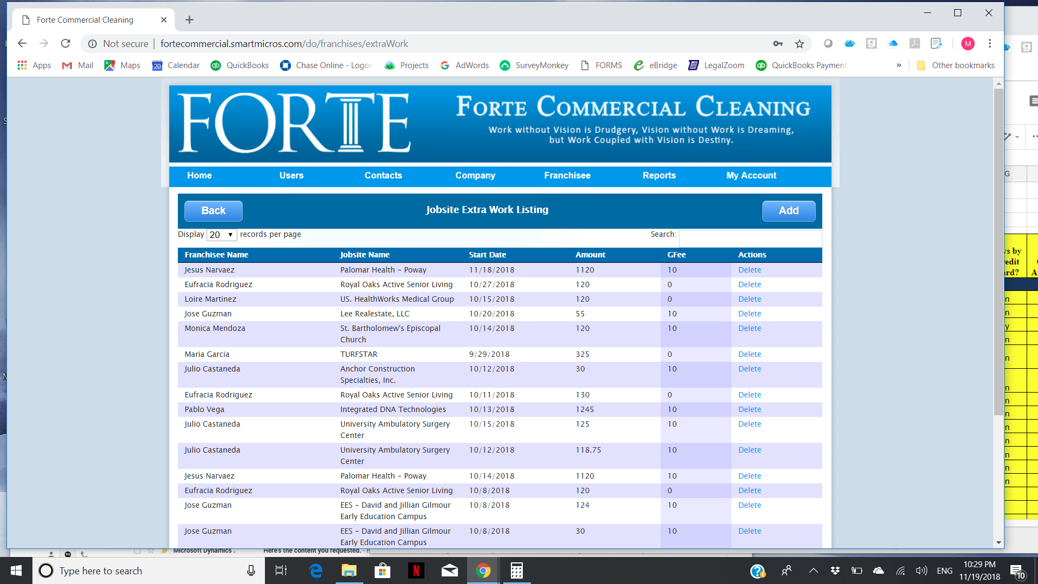This screenshot has width=1038, height=584.
Task: Delete the US. HealthWorks Medical Group entry
Action: pos(749,299)
